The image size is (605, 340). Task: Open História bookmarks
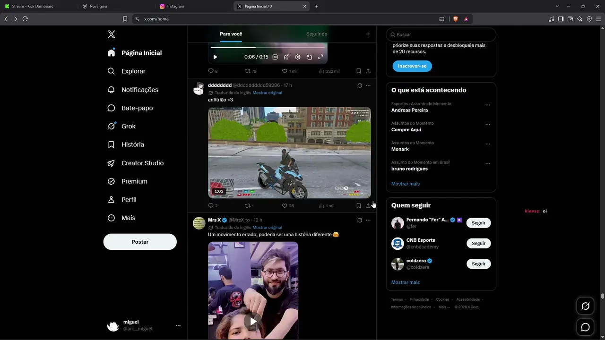point(126,144)
